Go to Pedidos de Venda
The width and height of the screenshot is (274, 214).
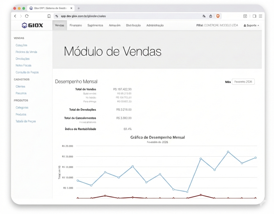click(26, 52)
